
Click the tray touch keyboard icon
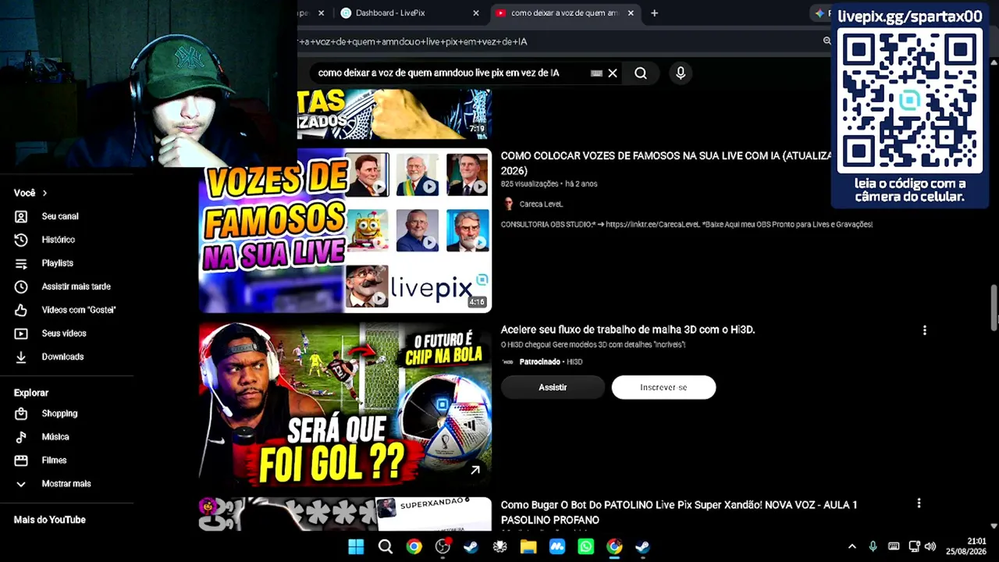(894, 546)
